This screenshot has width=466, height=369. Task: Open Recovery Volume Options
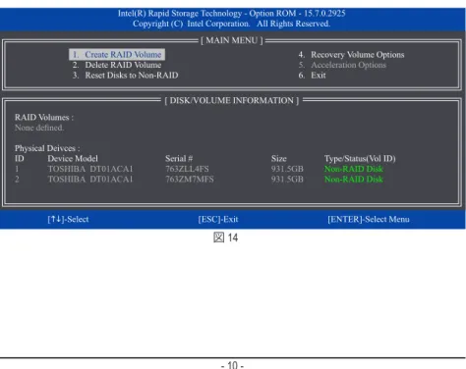coord(351,55)
